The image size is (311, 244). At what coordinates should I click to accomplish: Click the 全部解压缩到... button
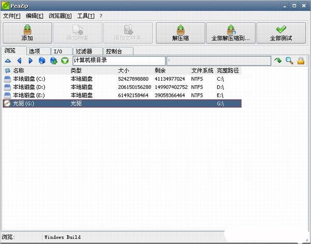click(x=231, y=33)
